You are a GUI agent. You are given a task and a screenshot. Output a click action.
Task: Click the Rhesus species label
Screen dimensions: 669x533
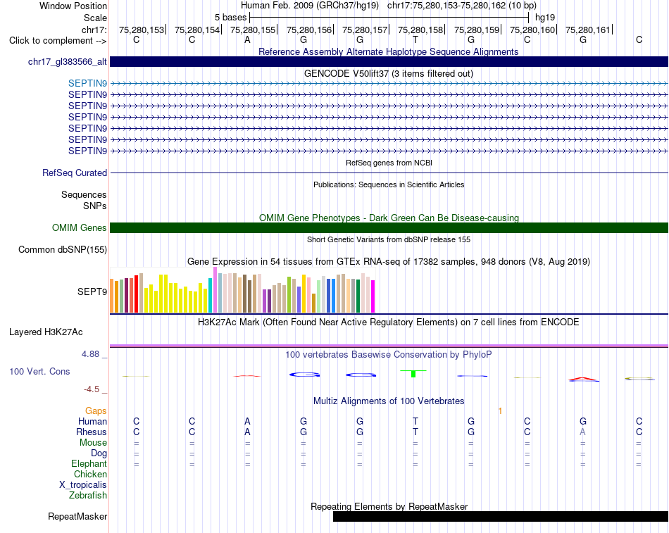tap(92, 432)
